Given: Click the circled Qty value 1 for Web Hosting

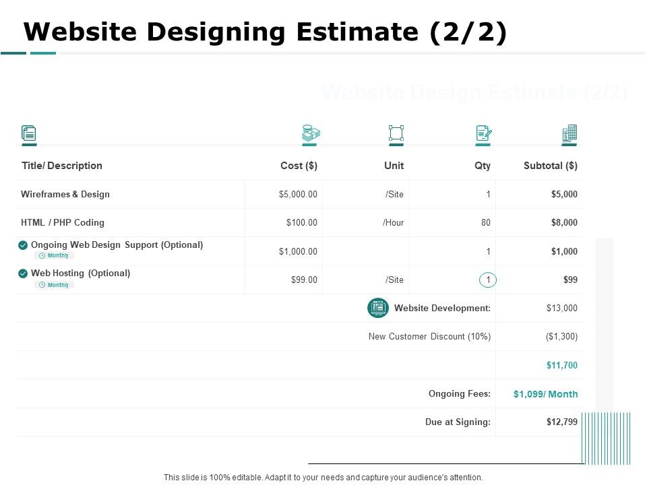Looking at the screenshot, I should (487, 279).
